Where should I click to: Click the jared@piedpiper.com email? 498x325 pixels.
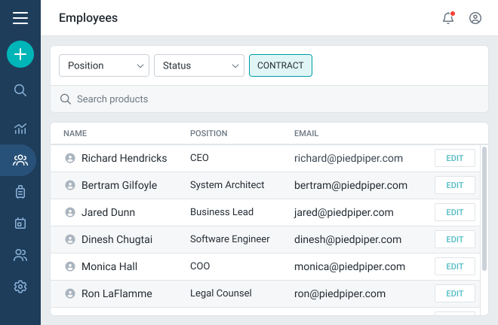[343, 212]
